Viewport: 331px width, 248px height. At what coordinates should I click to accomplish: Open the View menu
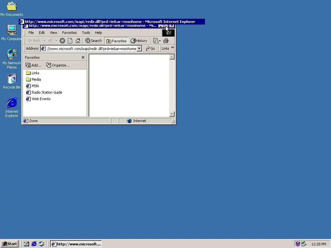(53, 33)
